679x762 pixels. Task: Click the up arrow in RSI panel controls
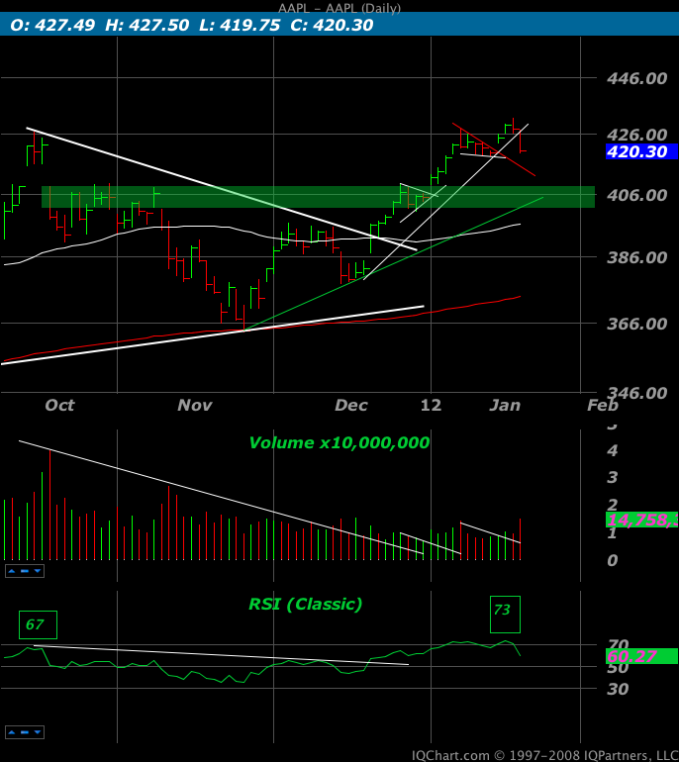tap(12, 732)
